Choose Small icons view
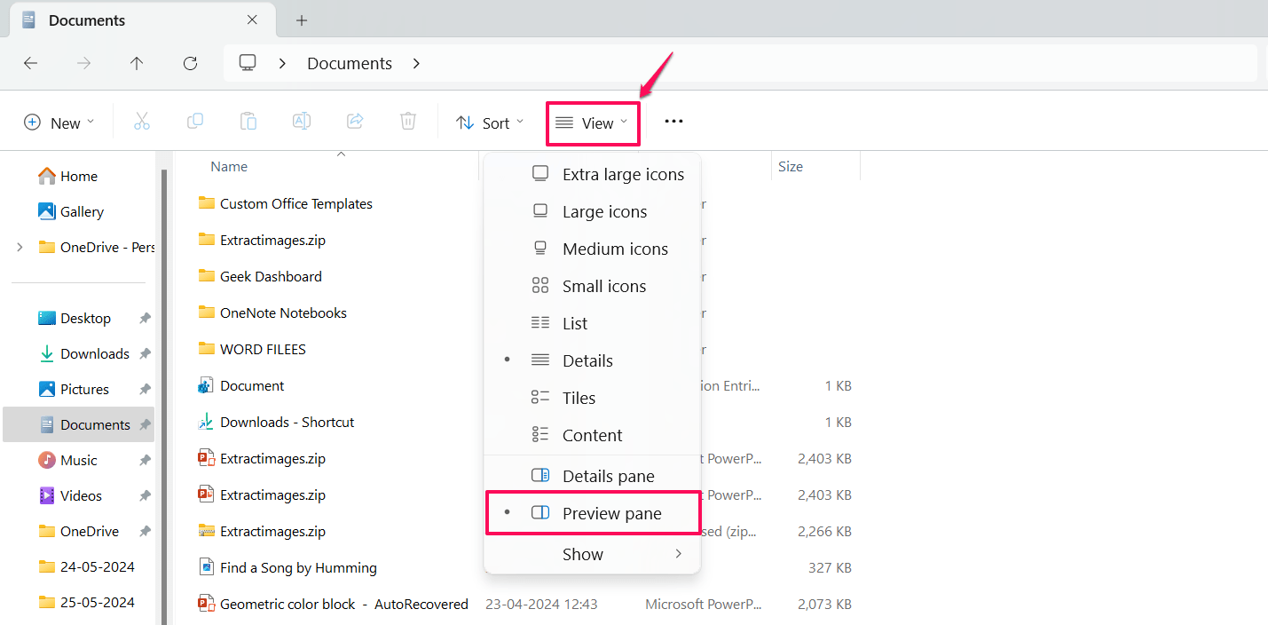 592,286
